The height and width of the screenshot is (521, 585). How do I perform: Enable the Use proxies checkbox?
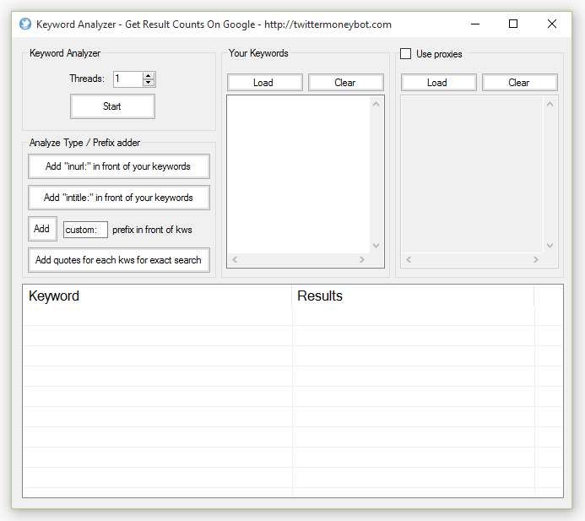405,54
